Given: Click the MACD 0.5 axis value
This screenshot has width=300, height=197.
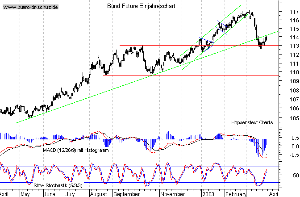Looking at the screenshot, I should pos(295,138).
